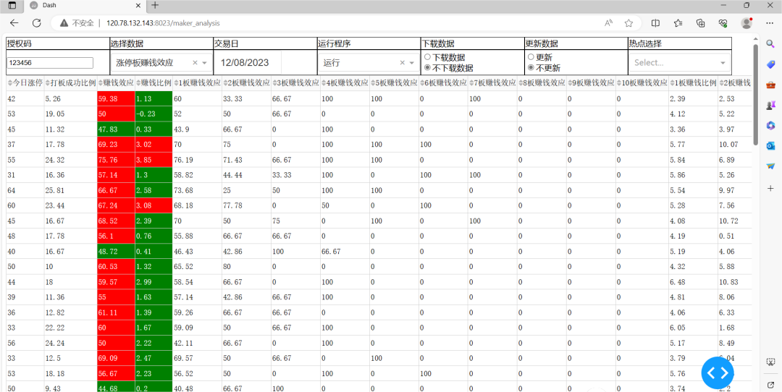The height and width of the screenshot is (392, 782).
Task: Sort by the 赚钱比例 column arrows
Action: (138, 83)
